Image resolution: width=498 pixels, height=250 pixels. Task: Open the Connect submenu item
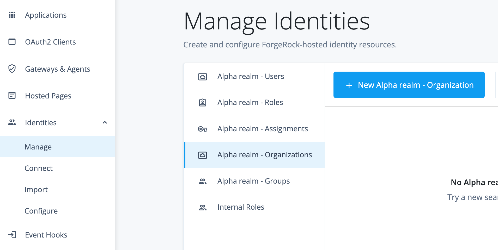click(57, 168)
